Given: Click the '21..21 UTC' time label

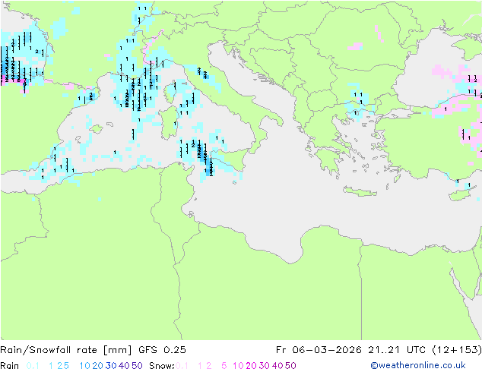Looking at the screenshot, I should (396, 350).
